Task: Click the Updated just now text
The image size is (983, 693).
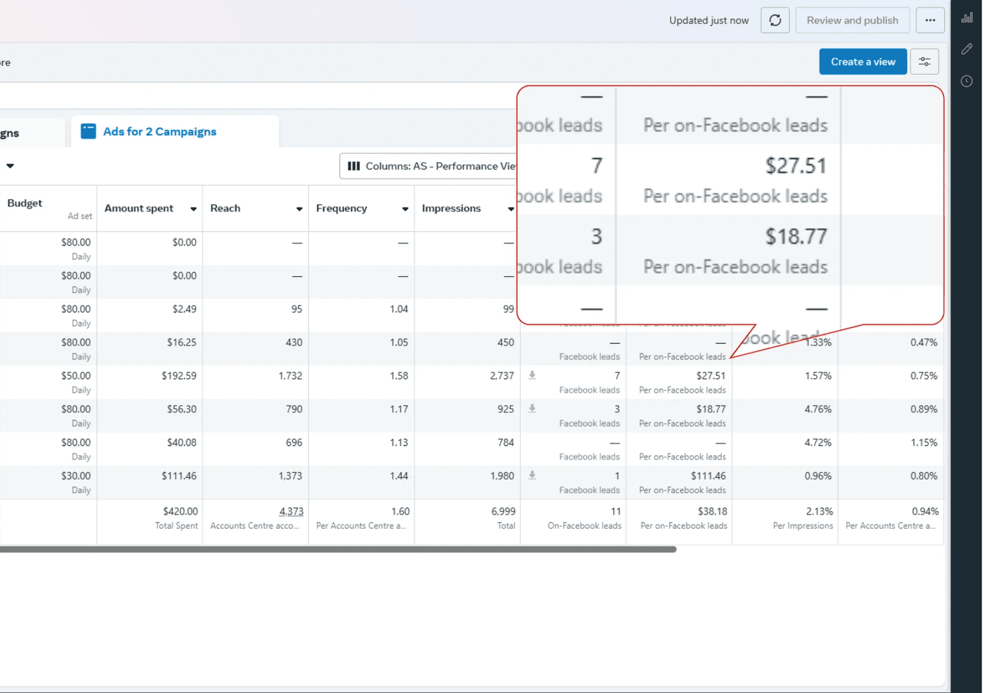Action: click(709, 20)
